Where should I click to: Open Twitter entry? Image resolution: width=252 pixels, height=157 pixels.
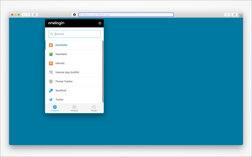(74, 99)
